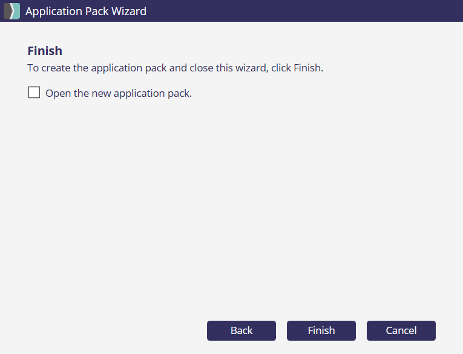Click the 'Open the new application pack.' label
The width and height of the screenshot is (463, 354).
pos(118,93)
